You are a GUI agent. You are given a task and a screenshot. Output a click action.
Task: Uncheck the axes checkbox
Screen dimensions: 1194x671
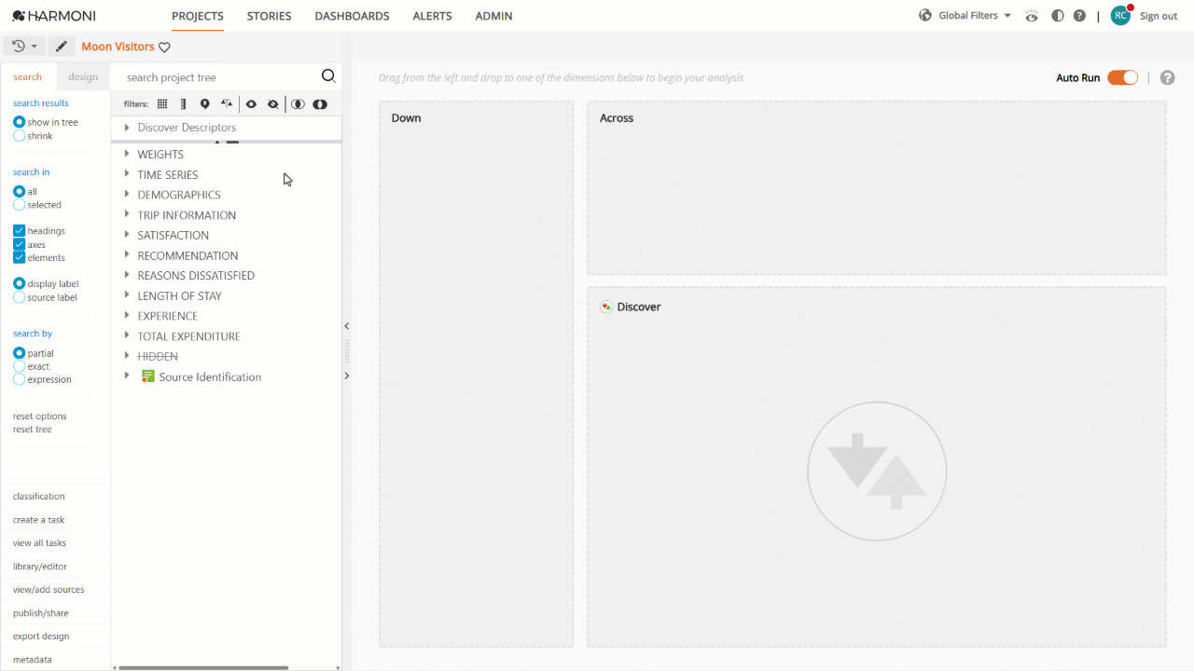[20, 244]
